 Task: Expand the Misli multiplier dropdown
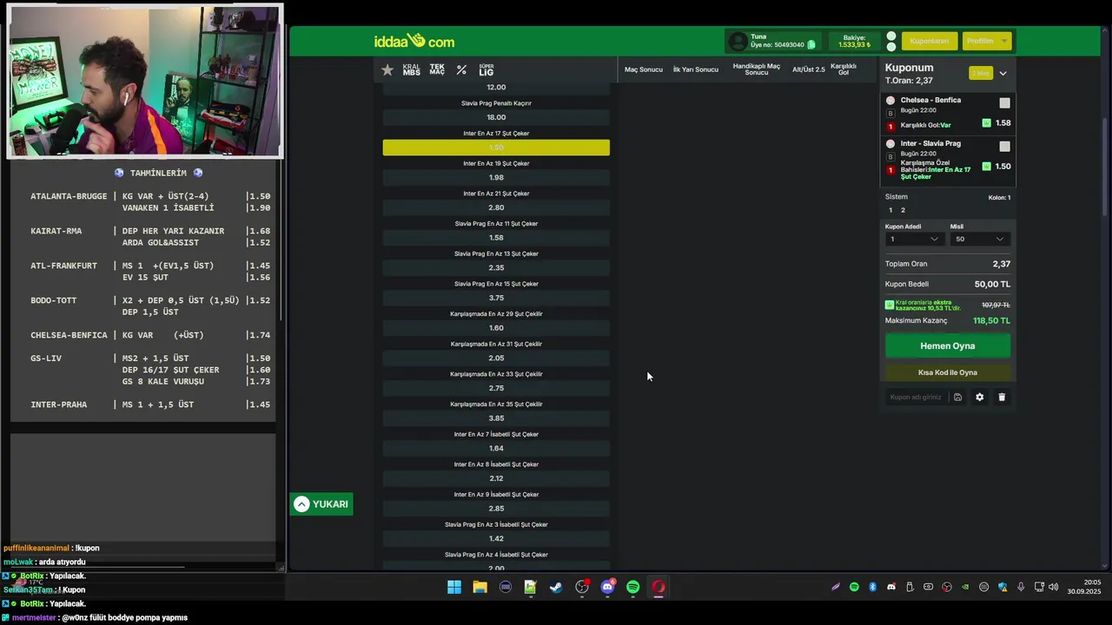[979, 239]
